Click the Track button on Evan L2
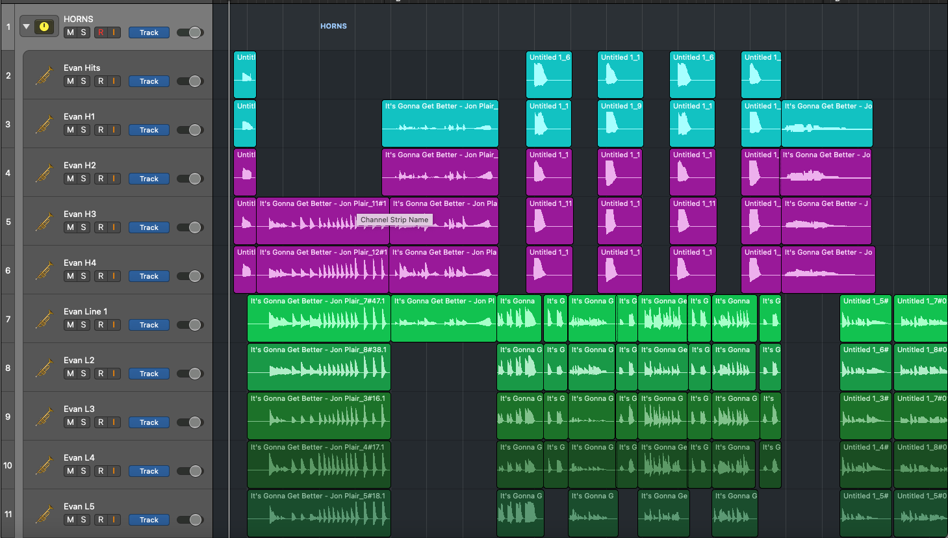The image size is (948, 538). (149, 373)
